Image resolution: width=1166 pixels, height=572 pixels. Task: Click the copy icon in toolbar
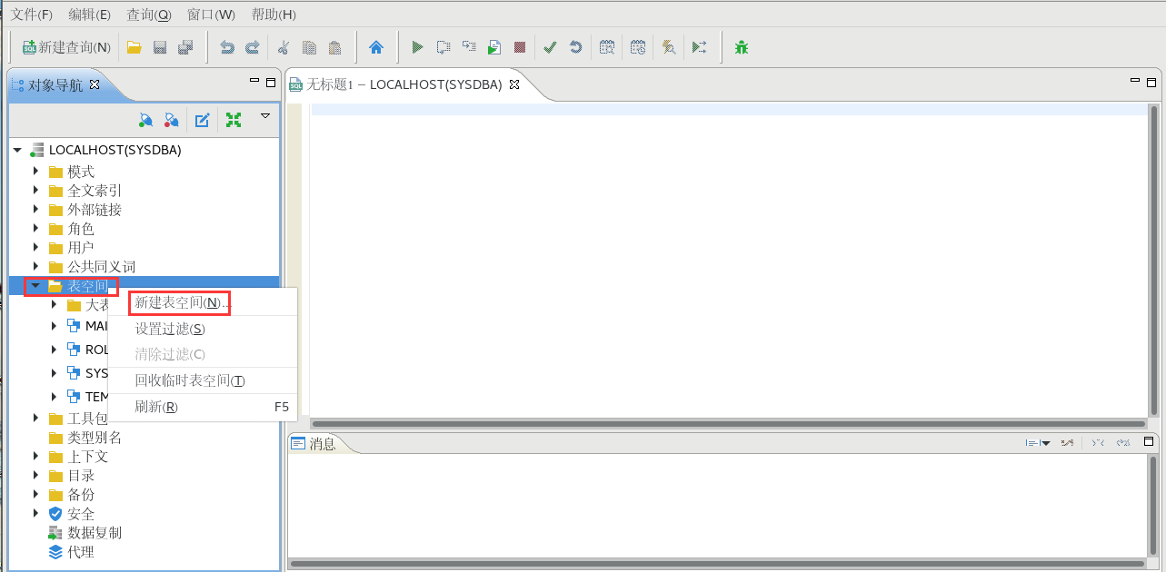pyautogui.click(x=309, y=47)
